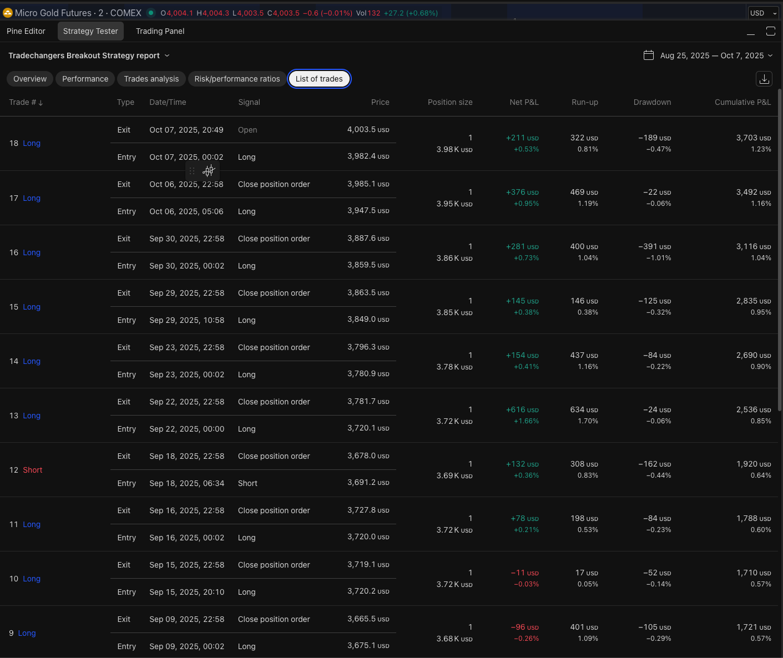Select the List of trades pill
The height and width of the screenshot is (658, 783).
(319, 79)
